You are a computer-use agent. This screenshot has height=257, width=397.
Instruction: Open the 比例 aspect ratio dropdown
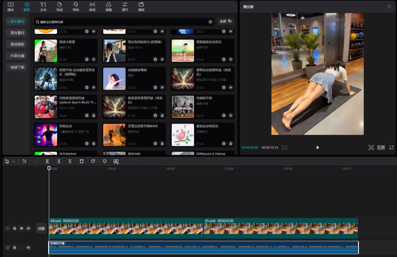(381, 147)
